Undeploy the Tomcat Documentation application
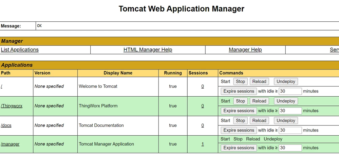This screenshot has height=157, width=339. [286, 120]
